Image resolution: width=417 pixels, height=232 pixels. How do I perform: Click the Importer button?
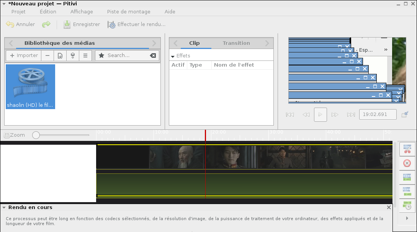click(x=24, y=56)
